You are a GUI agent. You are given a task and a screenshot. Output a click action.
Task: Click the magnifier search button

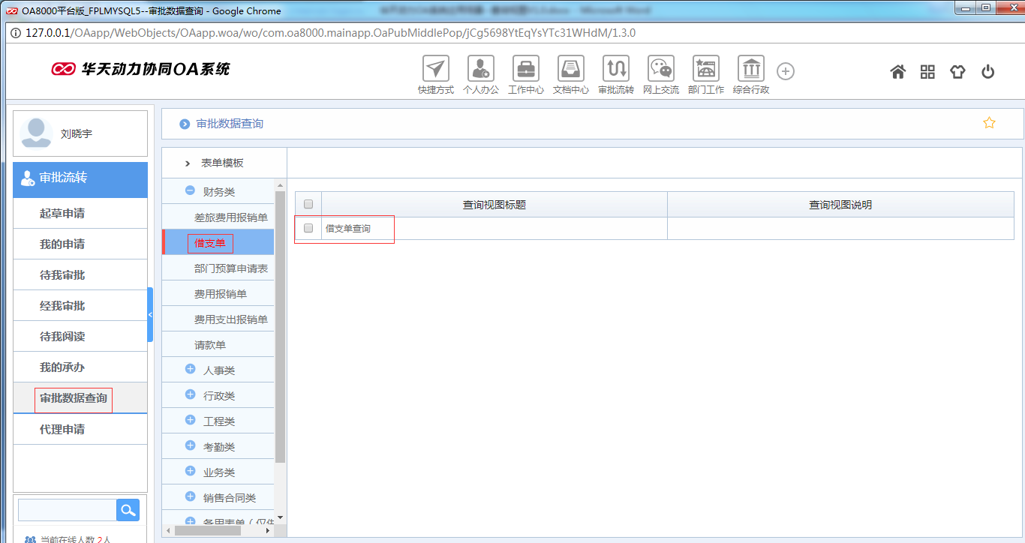[128, 510]
